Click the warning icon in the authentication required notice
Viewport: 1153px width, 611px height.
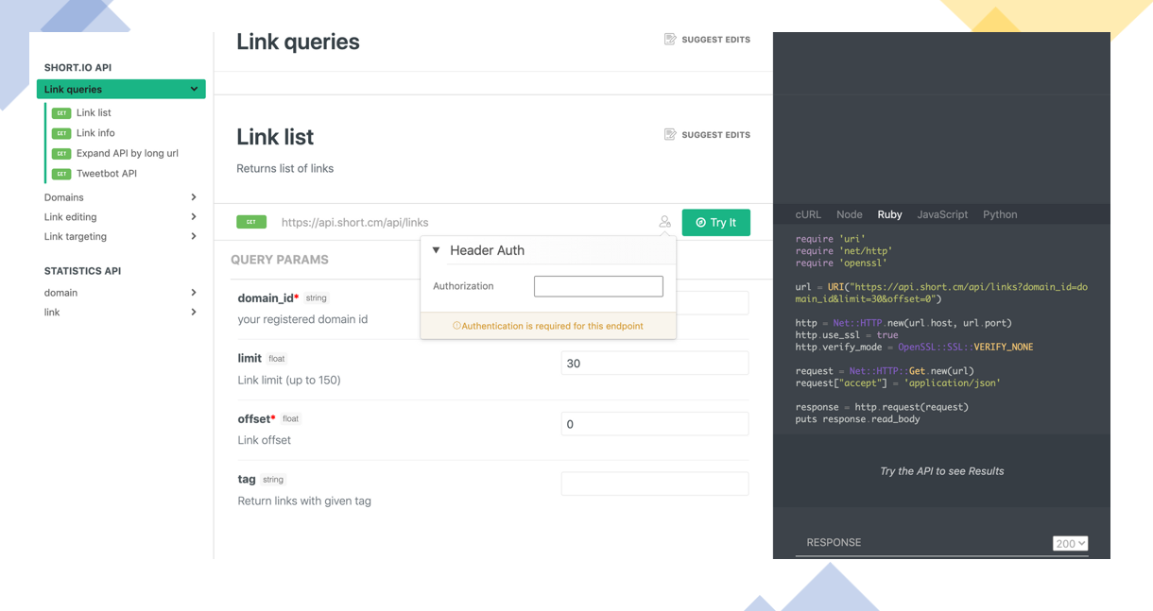point(456,326)
